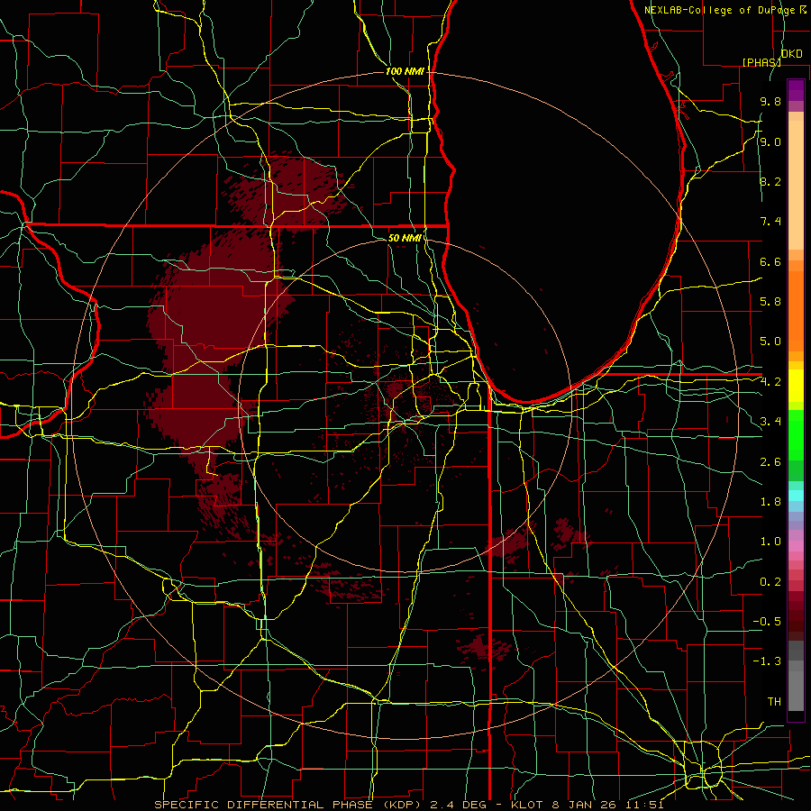811x811 pixels.
Task: Click the 0.2 legend value
Action: [x=770, y=582]
